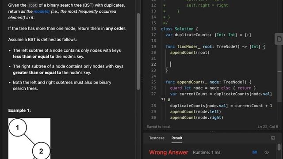Click the 'Ln 22, Col 5' status text

pos(268,127)
